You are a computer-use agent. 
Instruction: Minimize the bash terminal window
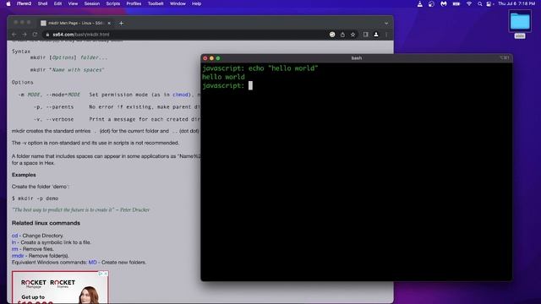[211, 58]
